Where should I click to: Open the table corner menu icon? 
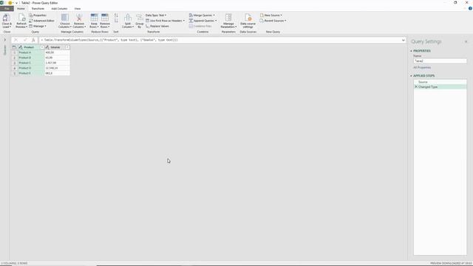tap(14, 47)
